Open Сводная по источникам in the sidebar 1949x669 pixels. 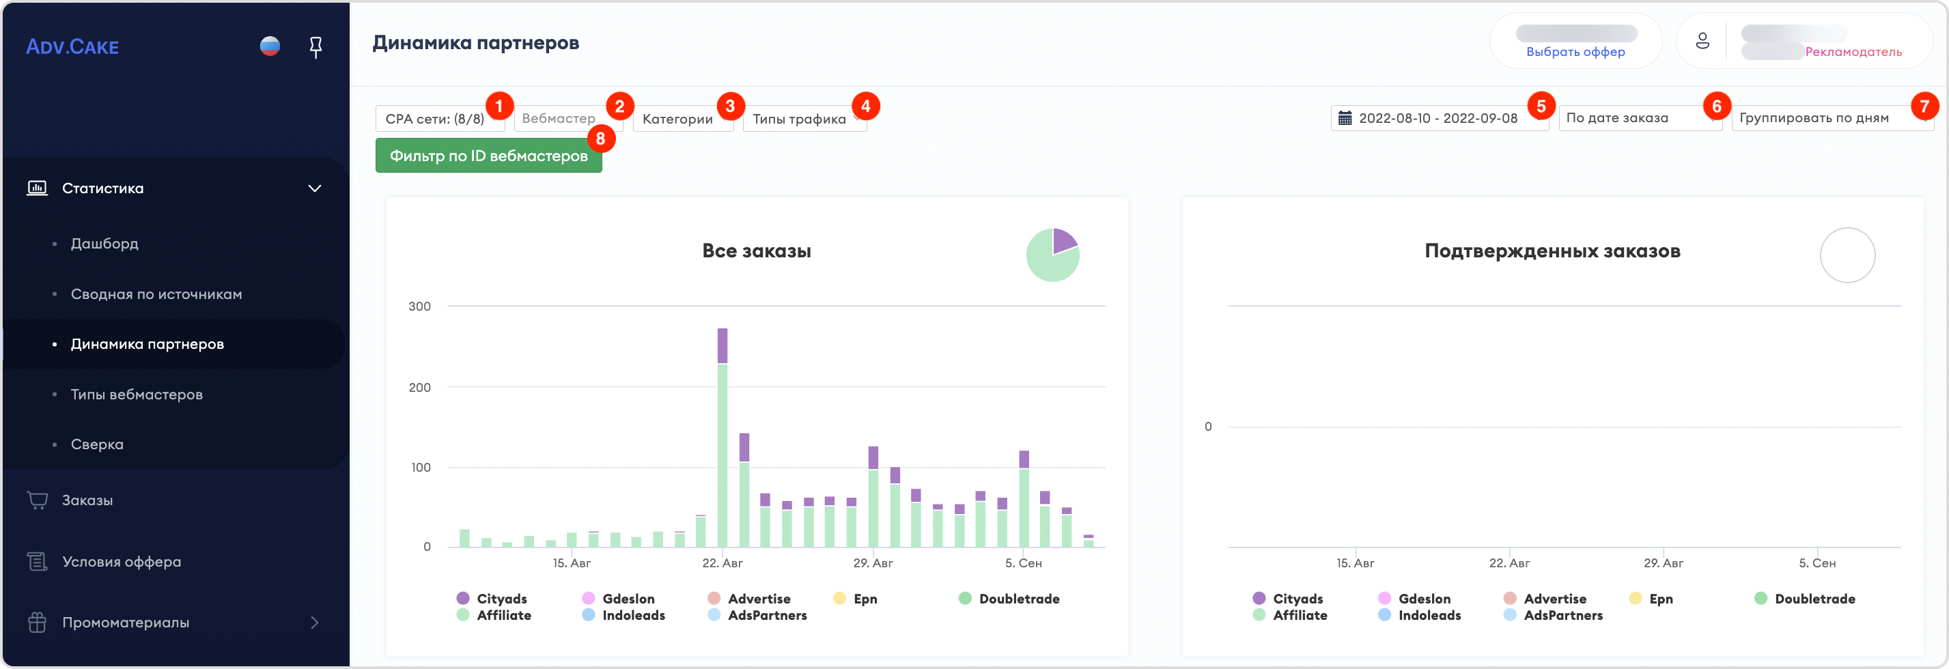coord(156,294)
